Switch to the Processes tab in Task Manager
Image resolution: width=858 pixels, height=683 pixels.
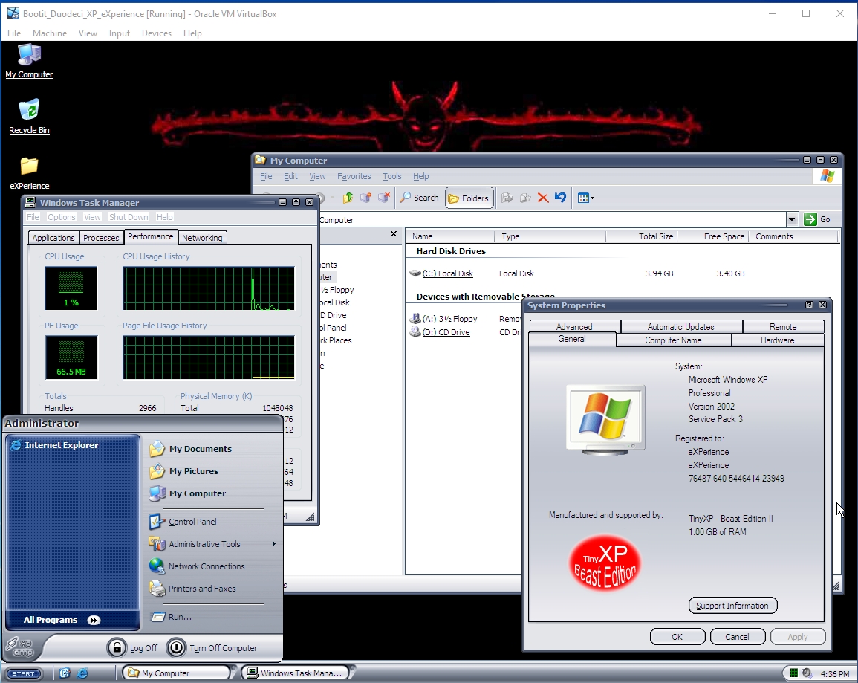[101, 238]
